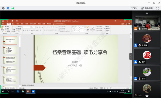Screen dimensions: 161x99
Task: Click the 切换视图 button
Action: point(147,8)
